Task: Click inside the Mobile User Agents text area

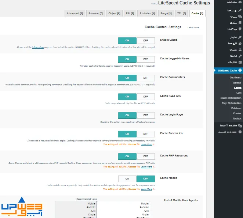Action: tap(123, 210)
